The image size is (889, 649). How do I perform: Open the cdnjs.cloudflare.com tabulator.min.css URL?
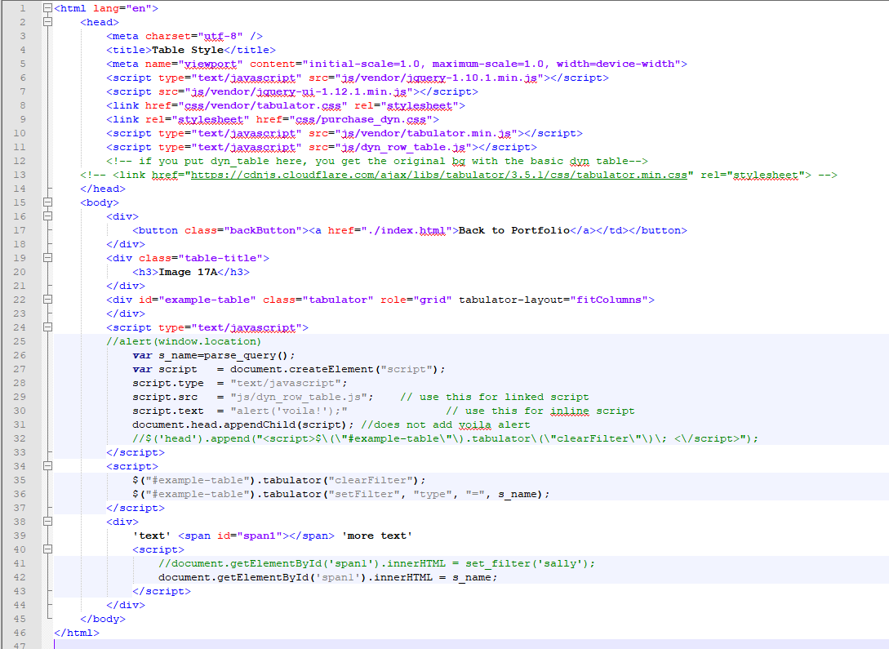[439, 175]
